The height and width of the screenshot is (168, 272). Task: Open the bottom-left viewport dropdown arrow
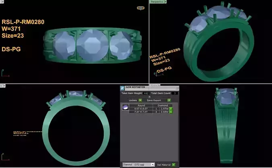click(x=4, y=86)
